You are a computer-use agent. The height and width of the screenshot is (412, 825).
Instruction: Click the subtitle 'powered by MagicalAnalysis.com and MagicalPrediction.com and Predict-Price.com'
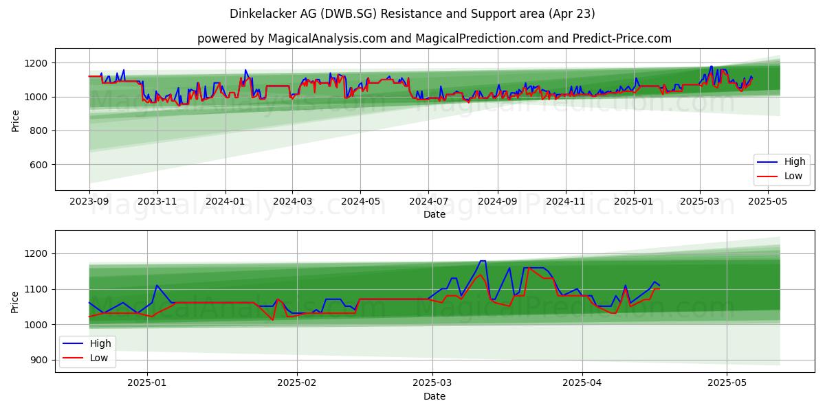pyautogui.click(x=434, y=38)
